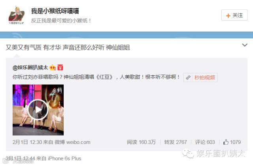The height and width of the screenshot is (166, 253).
Task: Play the video with center play button
Action: click(38, 110)
